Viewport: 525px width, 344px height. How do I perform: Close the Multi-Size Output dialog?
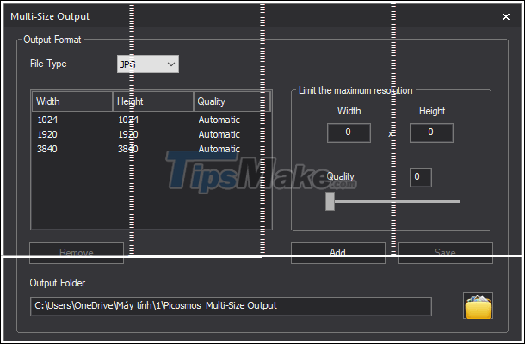[x=506, y=16]
